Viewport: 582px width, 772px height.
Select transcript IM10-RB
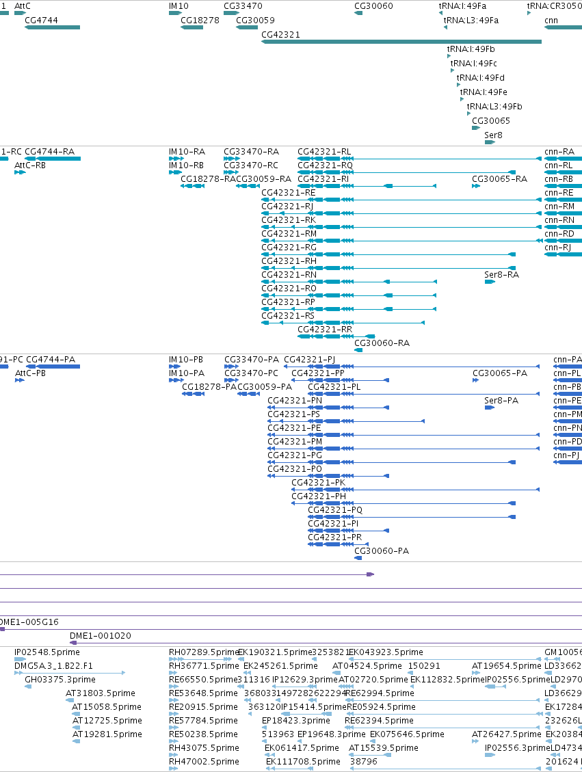click(175, 172)
